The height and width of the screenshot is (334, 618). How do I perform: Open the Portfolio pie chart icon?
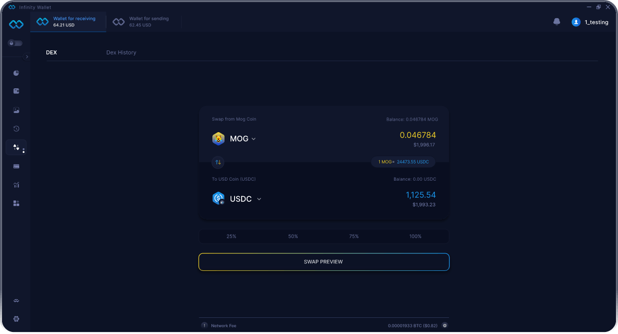(x=16, y=73)
